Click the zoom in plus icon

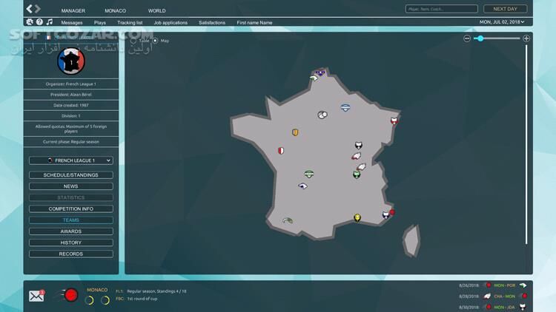[x=526, y=38]
